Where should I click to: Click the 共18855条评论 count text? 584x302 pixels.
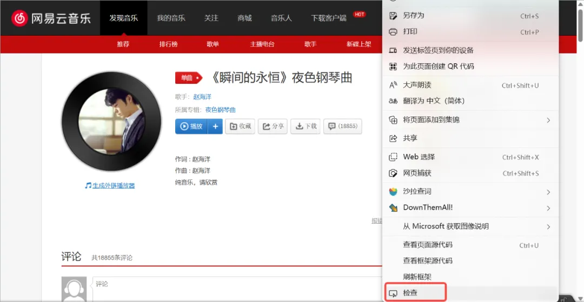[x=112, y=258]
